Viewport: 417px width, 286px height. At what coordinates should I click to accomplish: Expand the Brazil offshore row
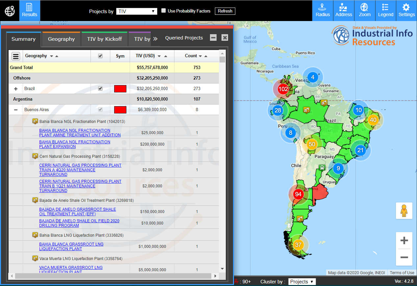click(x=16, y=89)
